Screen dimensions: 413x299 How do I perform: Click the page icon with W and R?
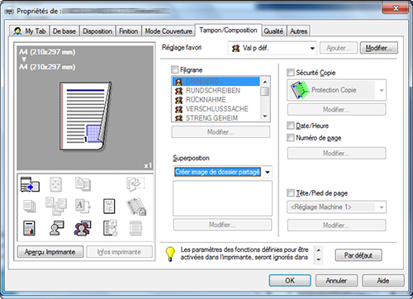(x=109, y=206)
